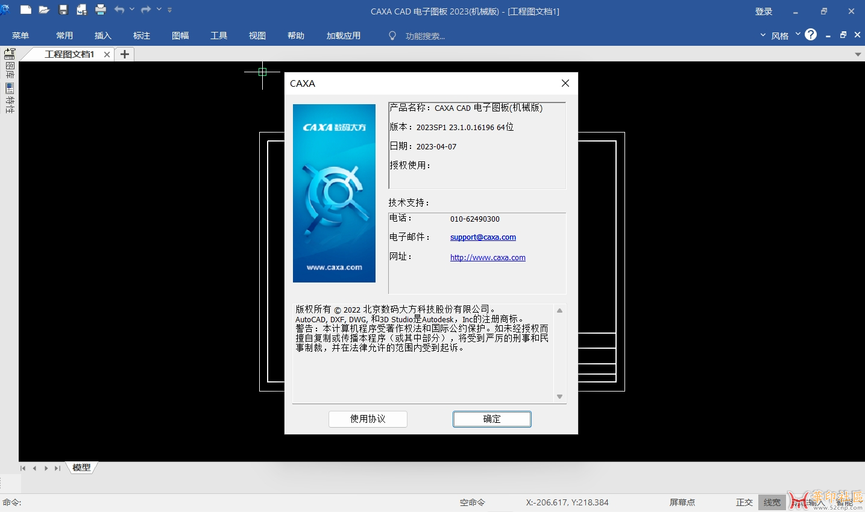Click the coordinates X:-206.617, Y:218.384
This screenshot has height=512, width=865.
[x=567, y=502]
